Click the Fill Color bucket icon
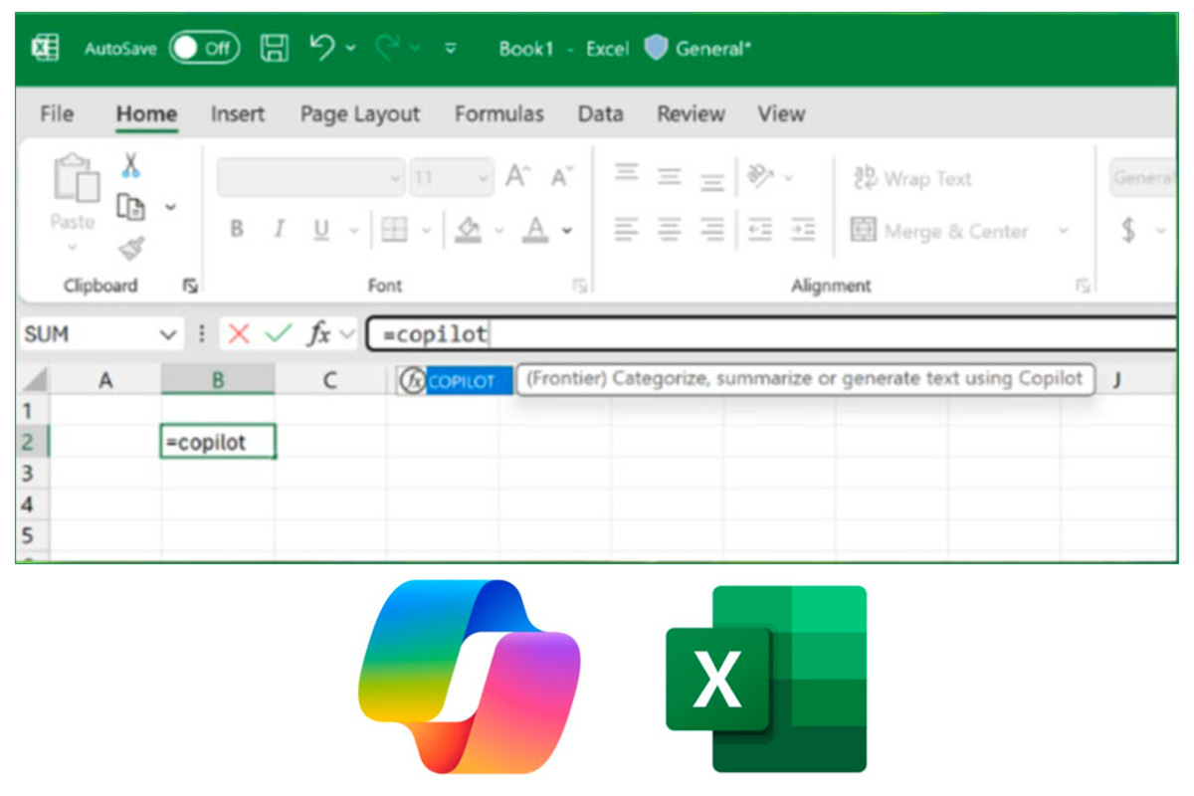This screenshot has height=796, width=1194. [468, 231]
